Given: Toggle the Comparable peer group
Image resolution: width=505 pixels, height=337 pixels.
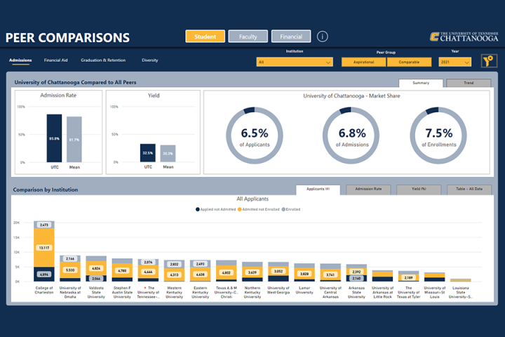Looking at the screenshot, I should coord(409,62).
